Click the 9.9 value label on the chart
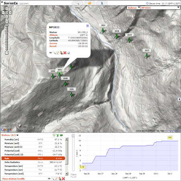Viewport: 181px width, 181px height. [170, 138]
